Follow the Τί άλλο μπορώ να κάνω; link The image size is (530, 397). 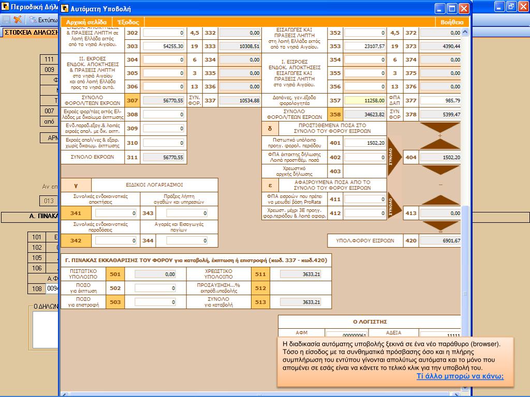point(460,376)
